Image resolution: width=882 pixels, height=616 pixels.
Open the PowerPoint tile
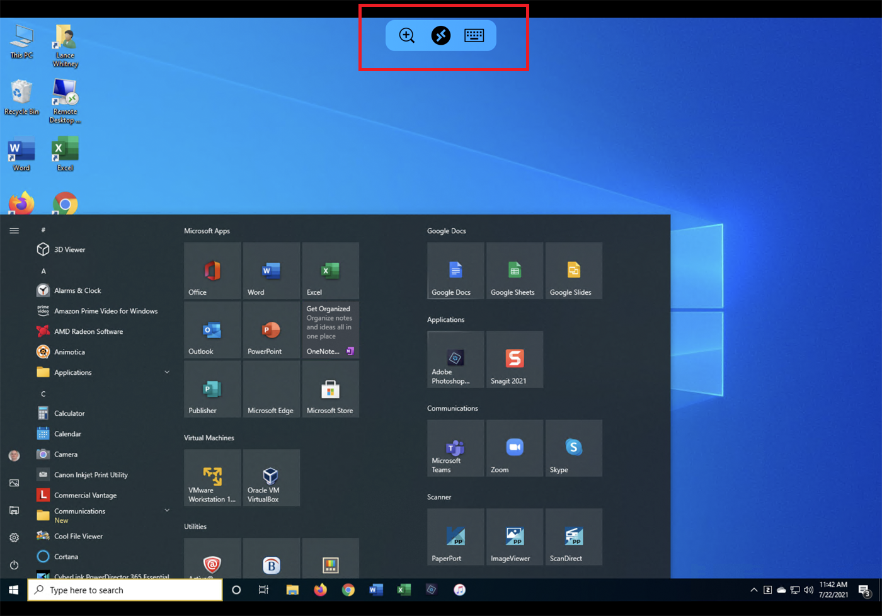click(x=272, y=330)
